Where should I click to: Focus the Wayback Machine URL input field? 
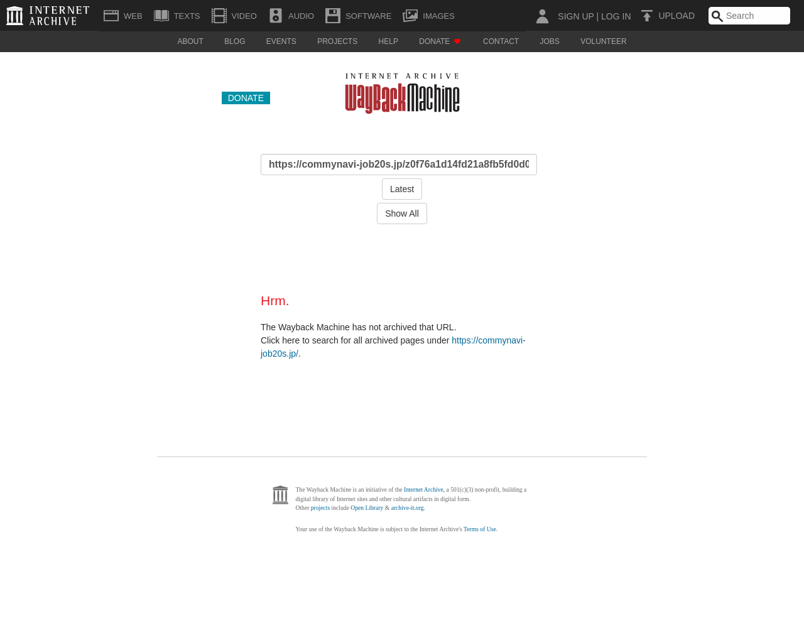tap(399, 165)
